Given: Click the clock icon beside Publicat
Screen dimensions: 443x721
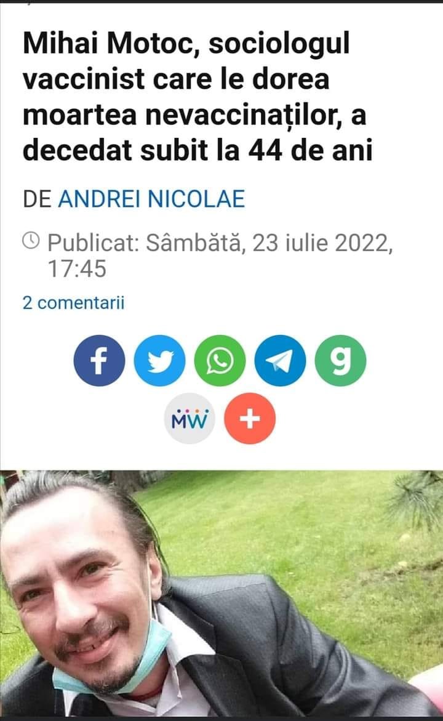Looking at the screenshot, I should [31, 241].
